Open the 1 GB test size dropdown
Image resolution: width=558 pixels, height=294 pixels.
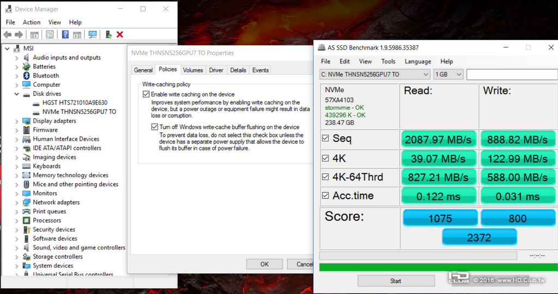[448, 75]
